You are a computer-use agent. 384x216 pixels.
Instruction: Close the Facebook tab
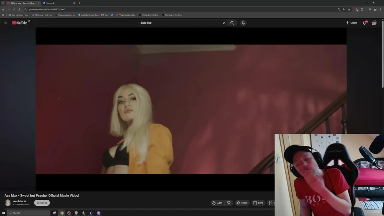tap(74, 3)
